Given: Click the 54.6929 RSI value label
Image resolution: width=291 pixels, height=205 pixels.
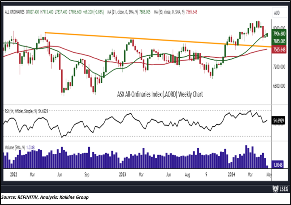Looking at the screenshot, I should pos(278,120).
